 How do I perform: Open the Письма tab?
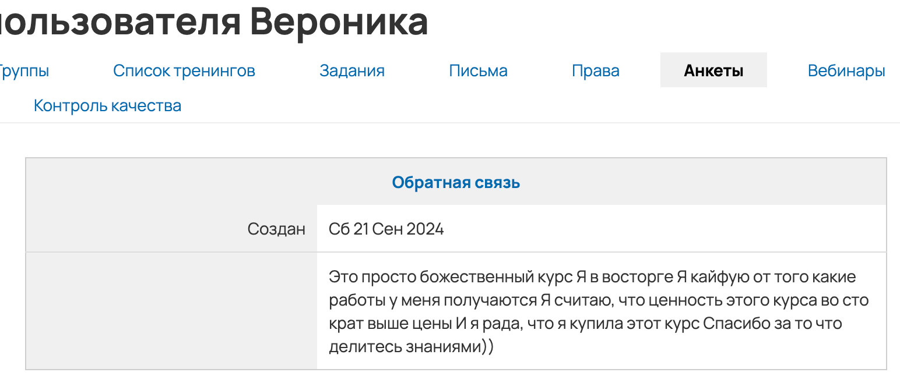[478, 70]
